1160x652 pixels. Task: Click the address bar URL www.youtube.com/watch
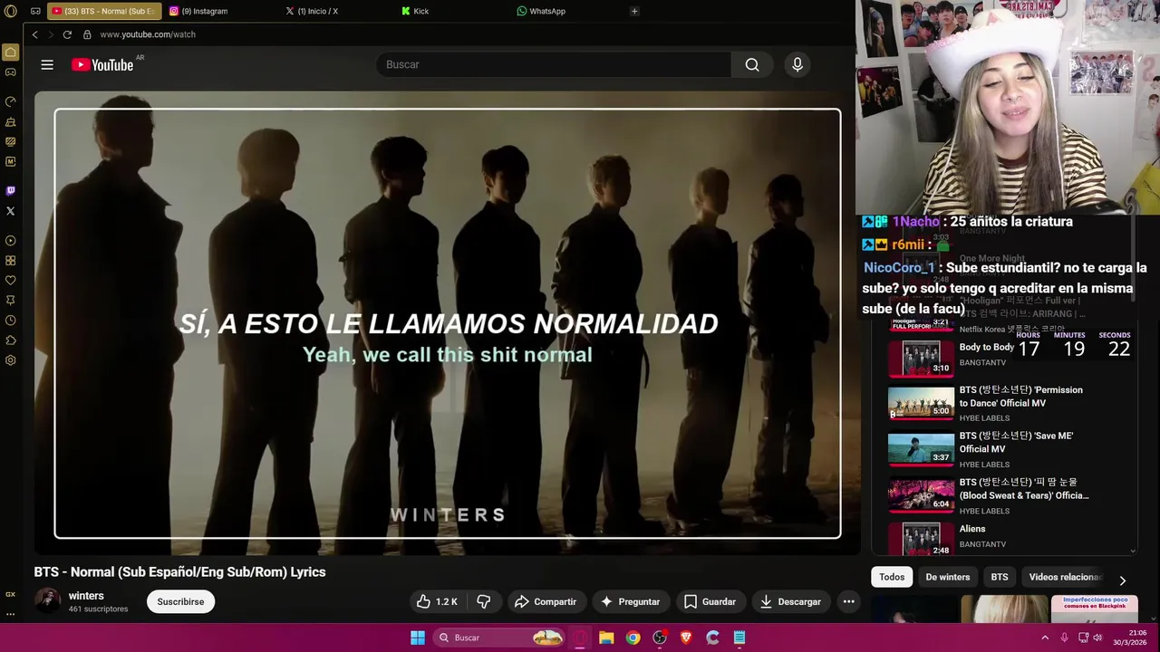[148, 34]
